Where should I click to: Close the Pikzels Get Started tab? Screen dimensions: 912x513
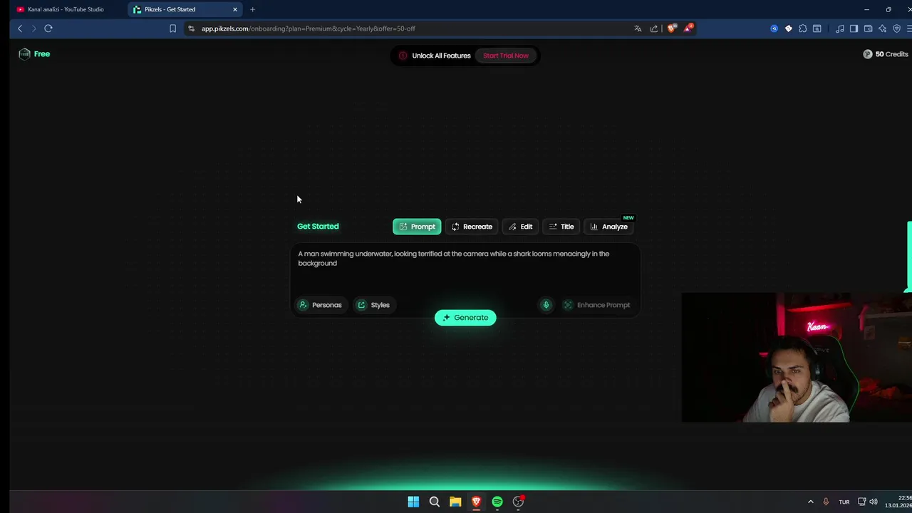pos(235,9)
